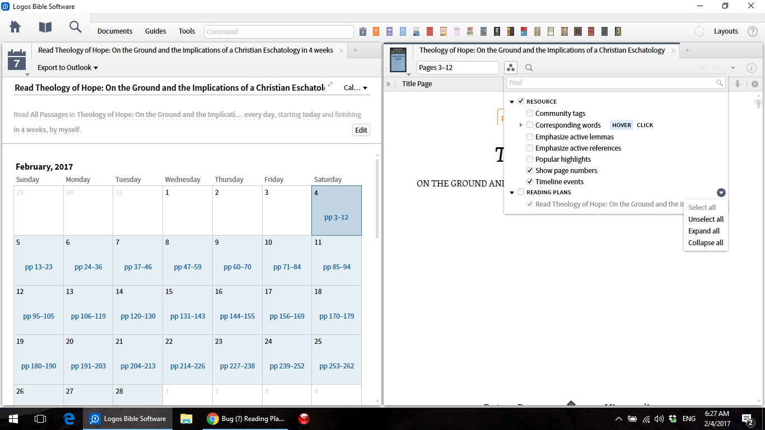765x430 pixels.
Task: Toggle the Visual Filters three-dots icon
Action: [510, 68]
